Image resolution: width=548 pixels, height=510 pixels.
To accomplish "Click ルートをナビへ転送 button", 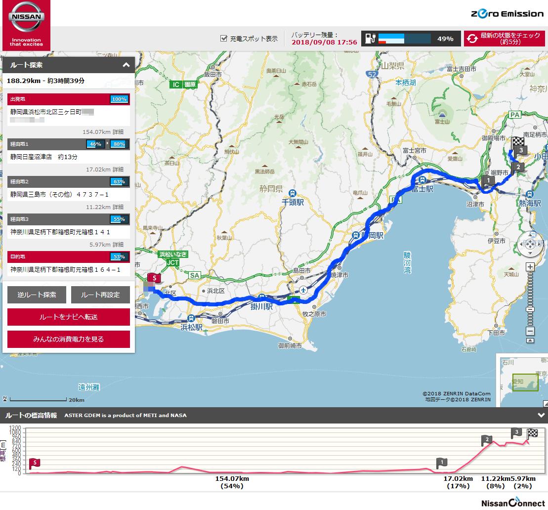I will [x=69, y=317].
